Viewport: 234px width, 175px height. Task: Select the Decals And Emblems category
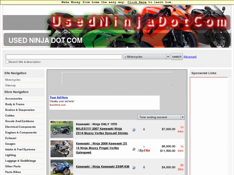coord(20,121)
